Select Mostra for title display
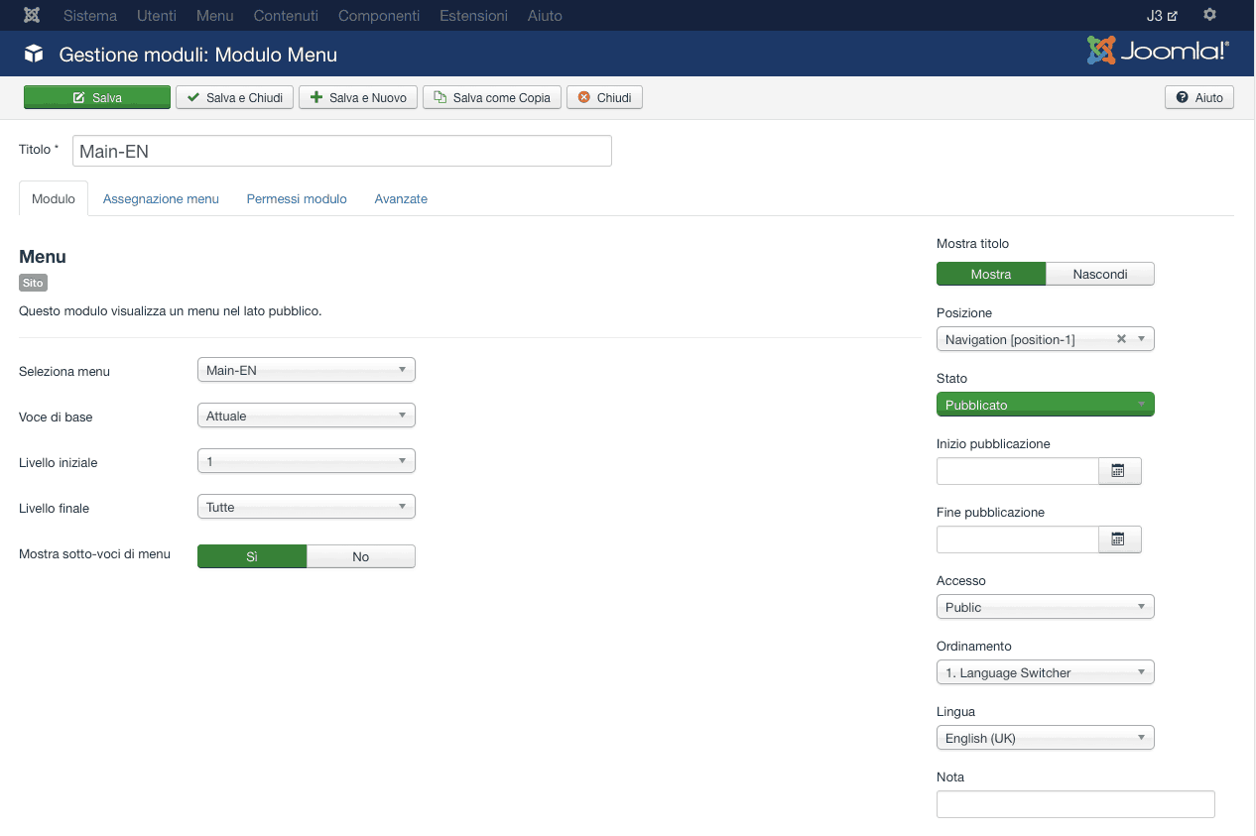1256x836 pixels. (990, 274)
